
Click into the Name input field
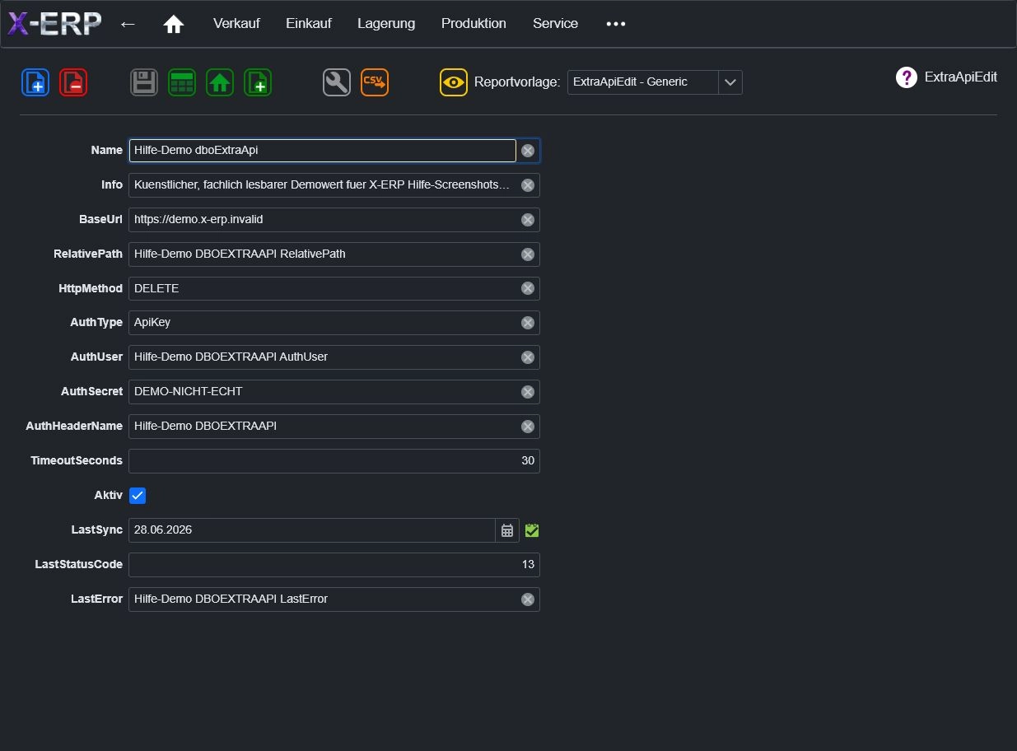(323, 151)
